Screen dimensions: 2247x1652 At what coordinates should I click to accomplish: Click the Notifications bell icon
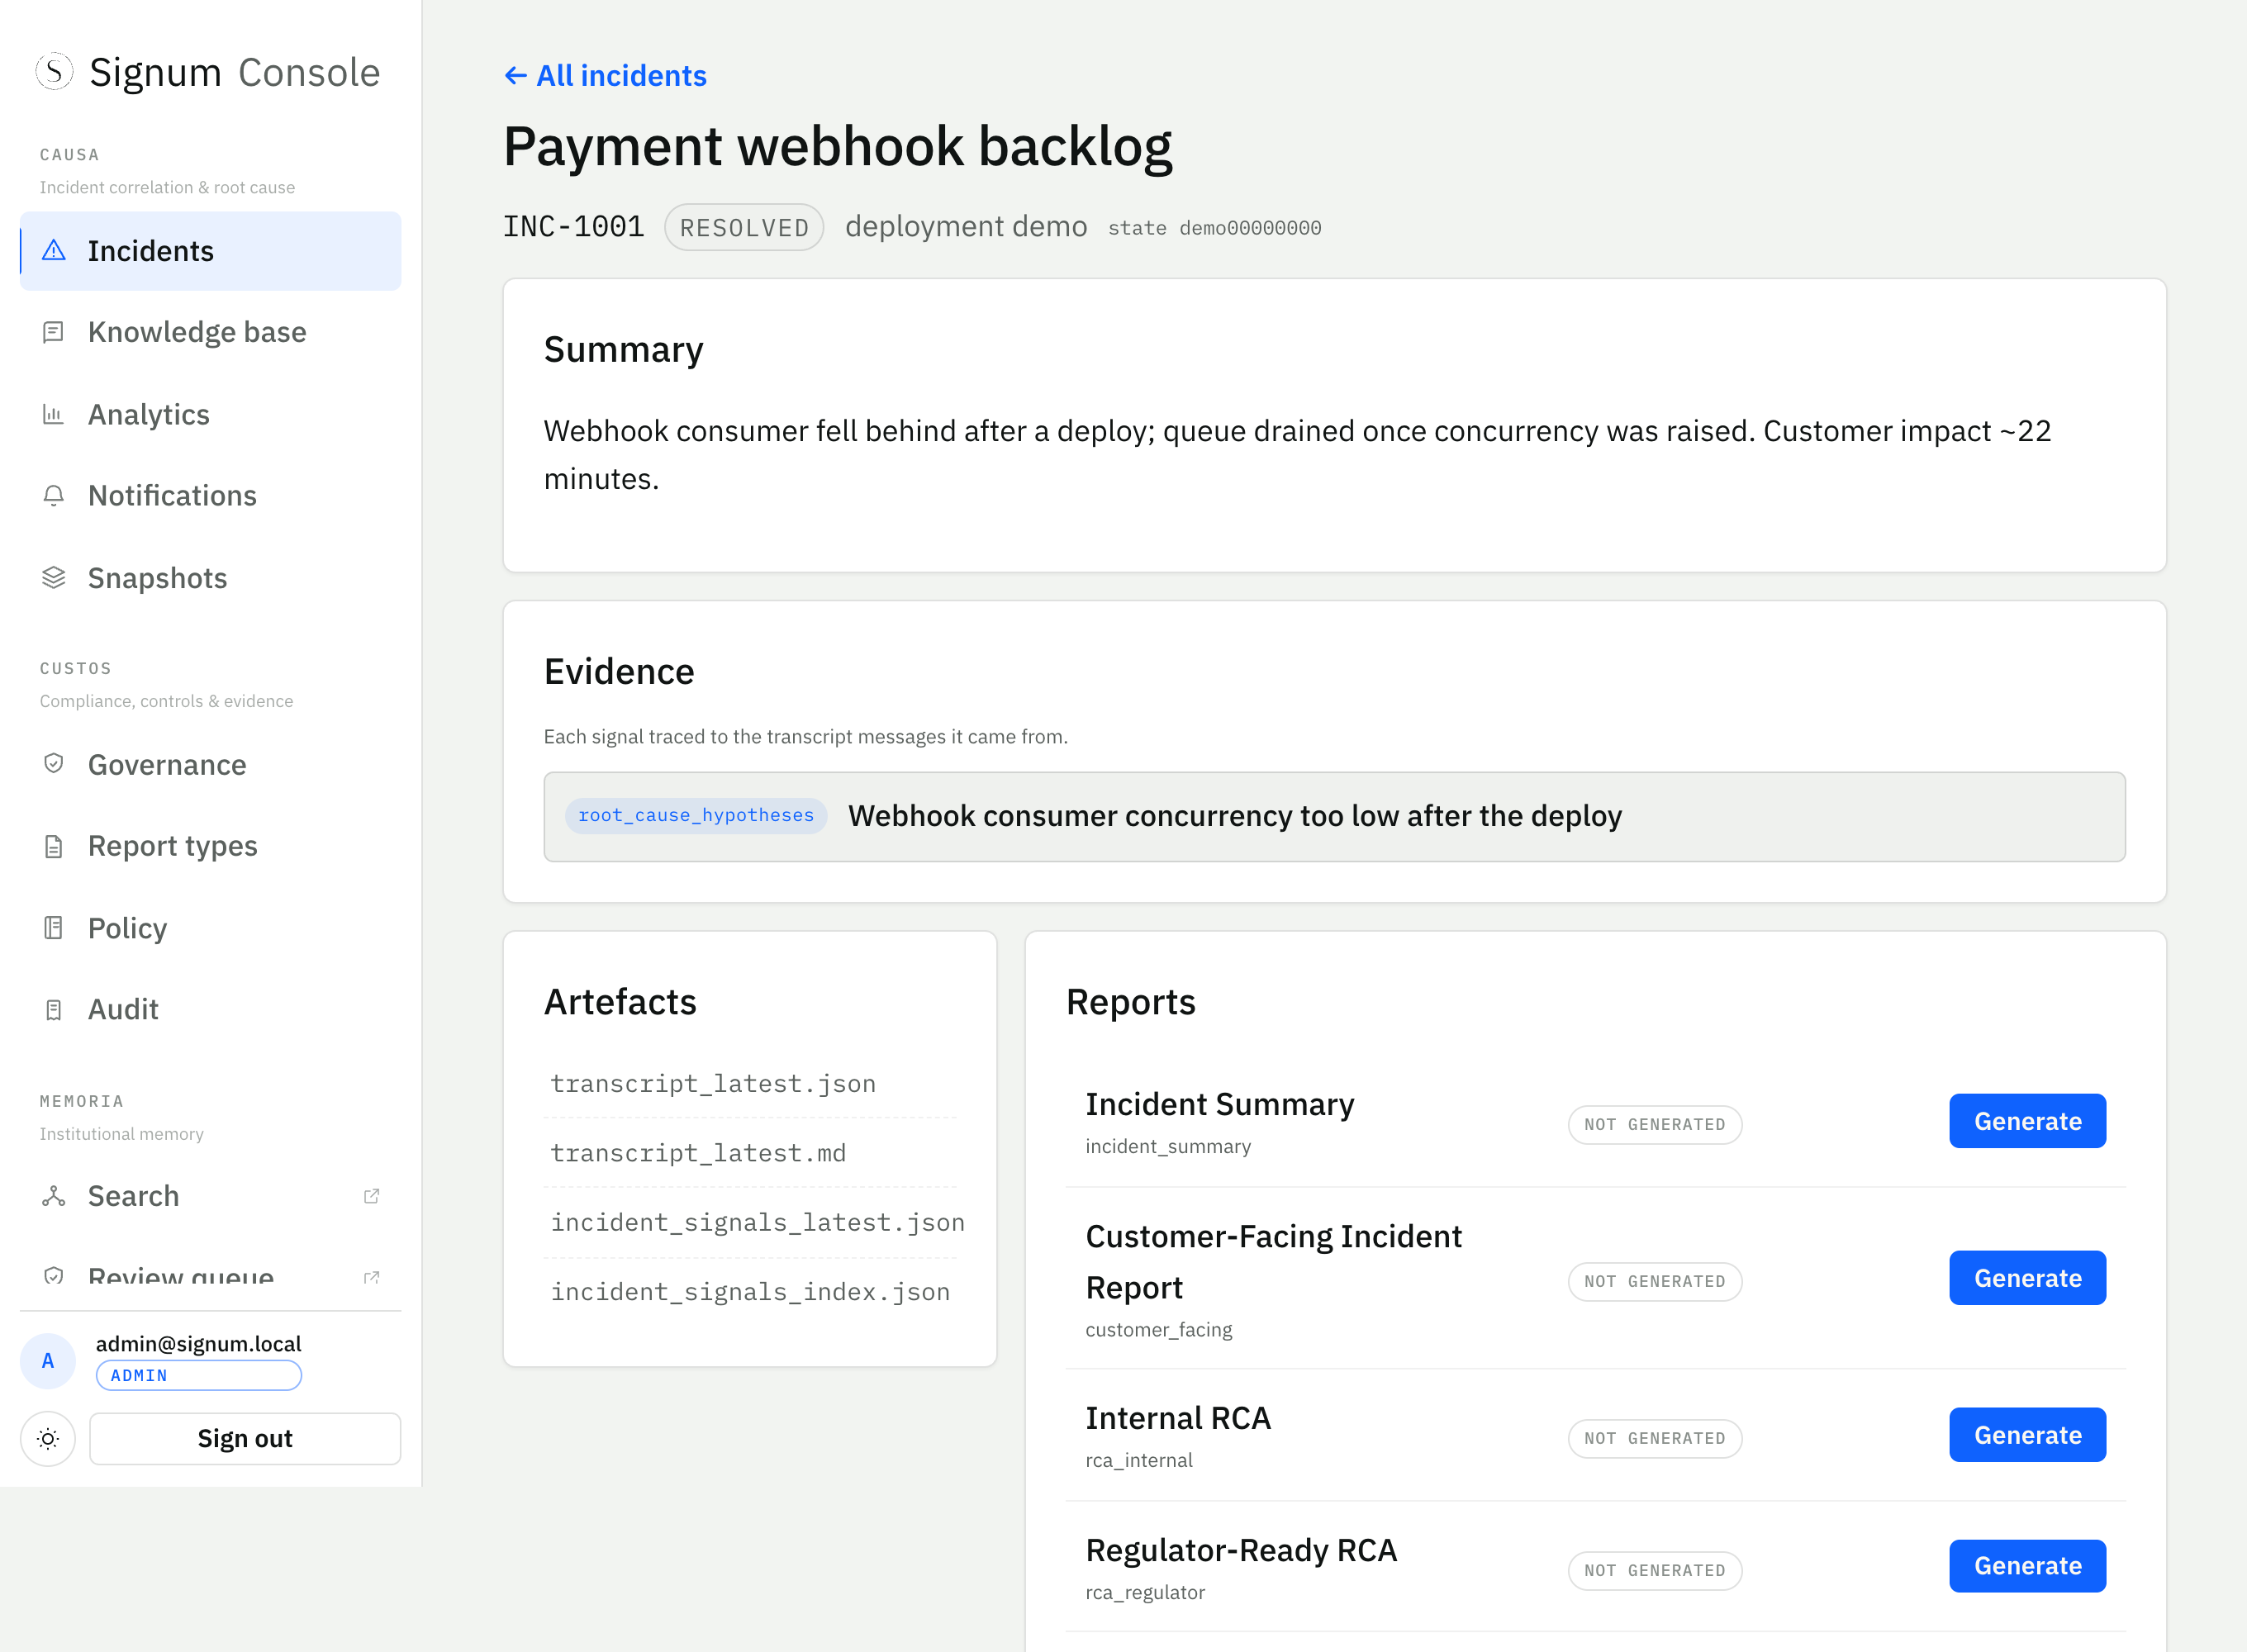54,496
